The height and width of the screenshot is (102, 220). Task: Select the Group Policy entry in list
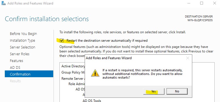[73, 72]
